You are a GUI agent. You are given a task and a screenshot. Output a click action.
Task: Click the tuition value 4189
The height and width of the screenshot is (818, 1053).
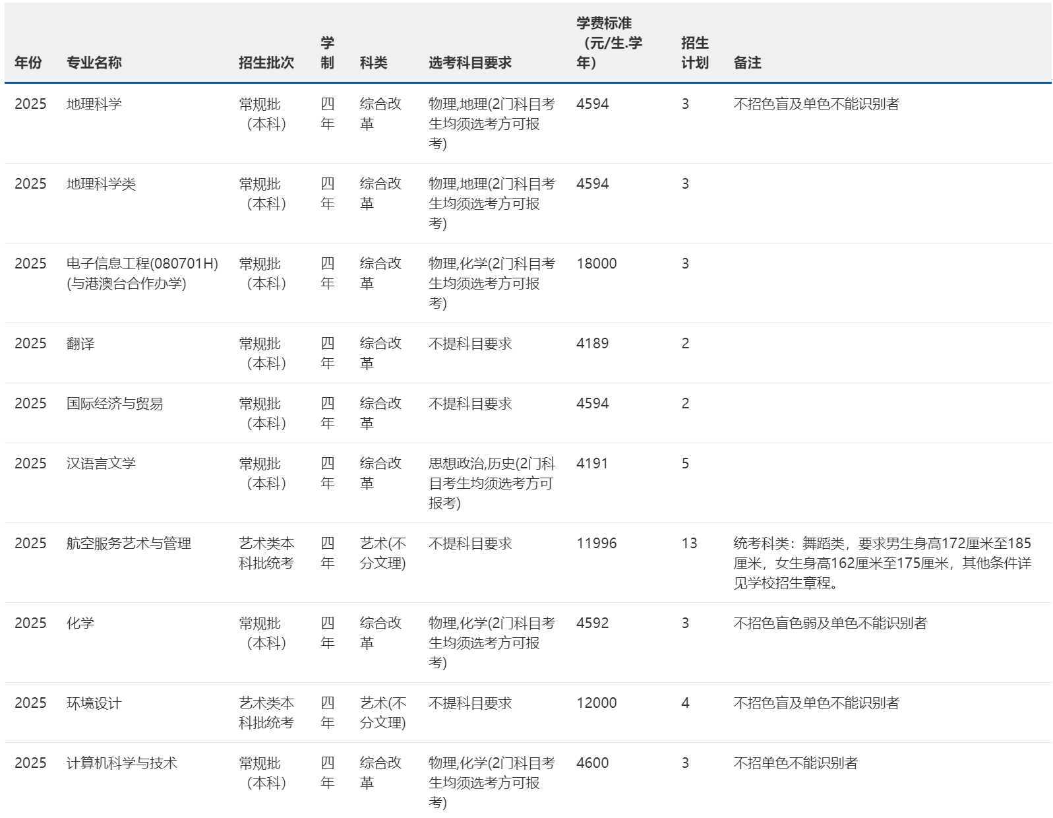(x=593, y=344)
